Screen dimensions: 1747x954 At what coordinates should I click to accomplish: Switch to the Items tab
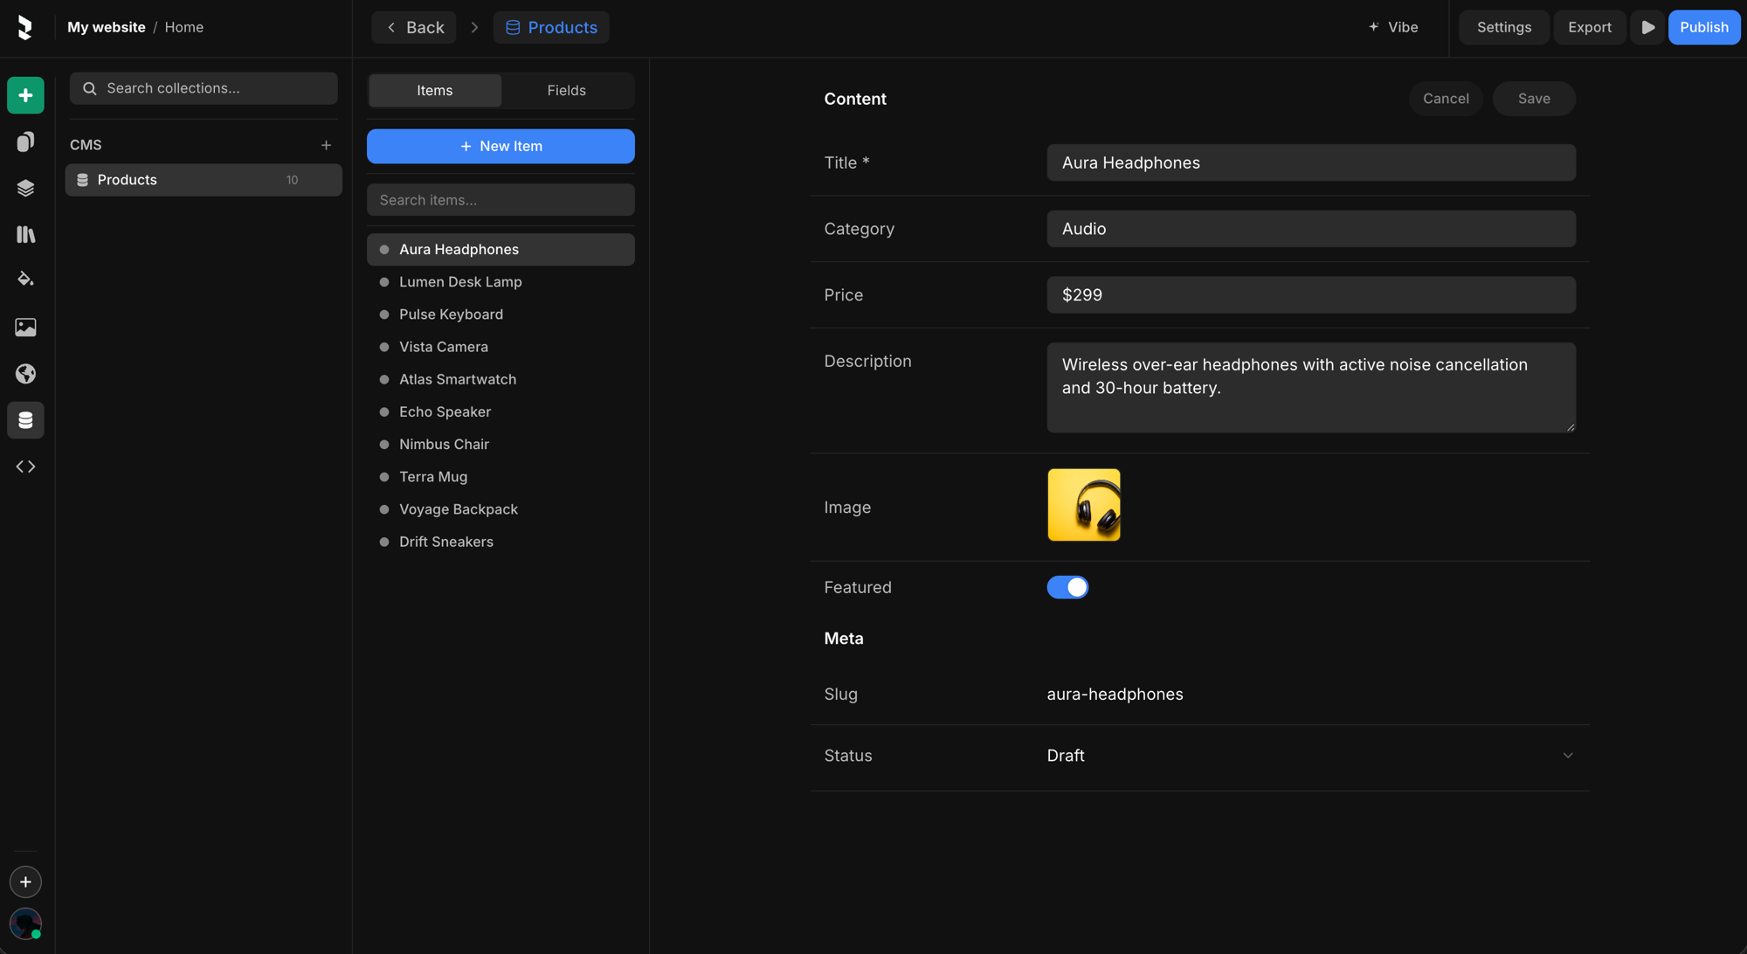(x=435, y=90)
